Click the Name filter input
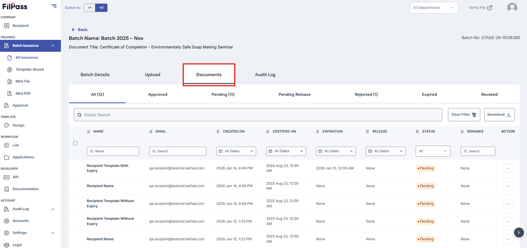 coord(113,151)
